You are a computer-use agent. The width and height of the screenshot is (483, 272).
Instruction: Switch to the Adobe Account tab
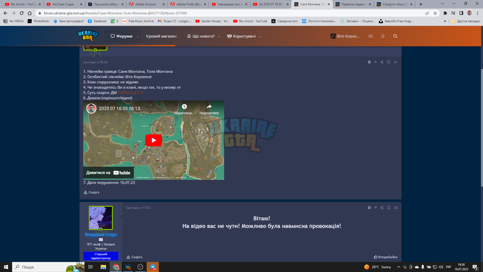(x=147, y=4)
